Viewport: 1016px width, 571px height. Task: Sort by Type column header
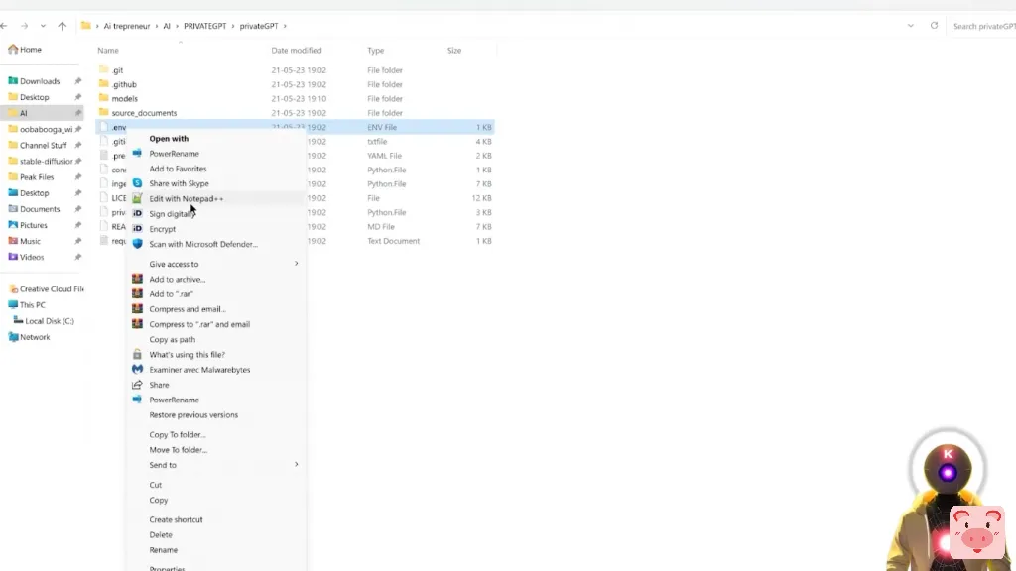376,50
